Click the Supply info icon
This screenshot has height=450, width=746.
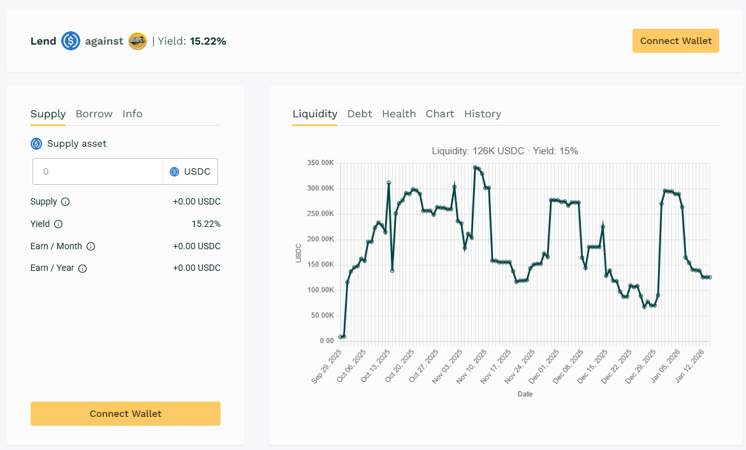point(65,202)
